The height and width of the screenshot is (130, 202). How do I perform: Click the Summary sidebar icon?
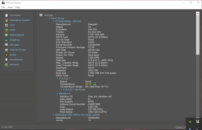click(6, 15)
